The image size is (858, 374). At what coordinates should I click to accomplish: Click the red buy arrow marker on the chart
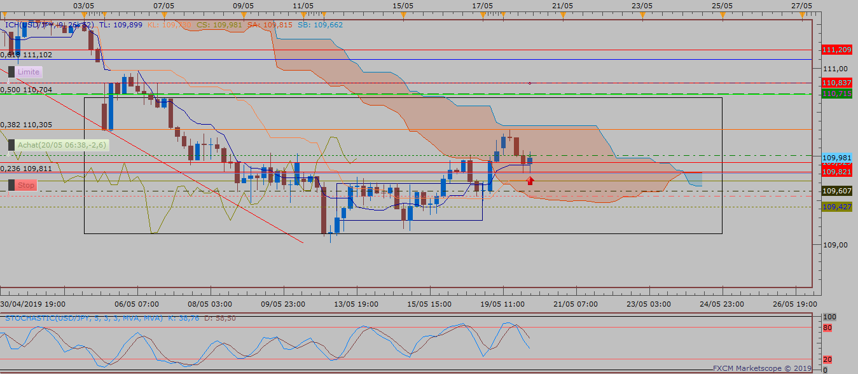point(530,181)
